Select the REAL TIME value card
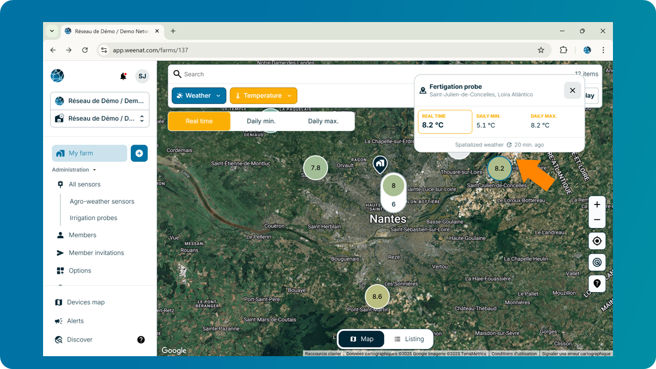Viewport: 656px width, 369px height. 445,121
